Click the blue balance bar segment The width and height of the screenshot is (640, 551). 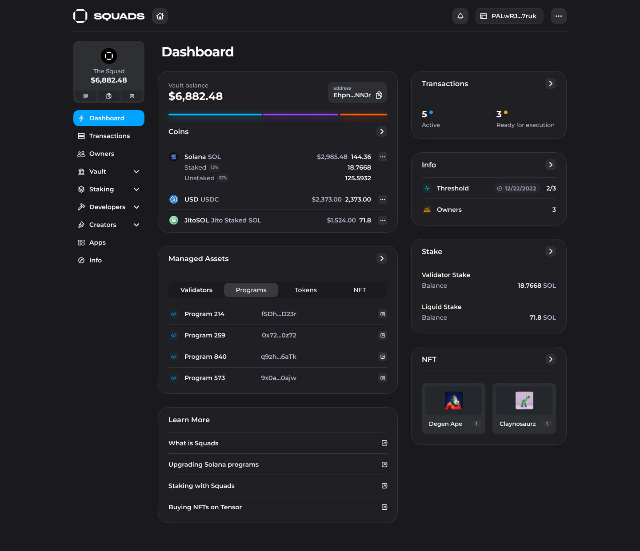[215, 115]
